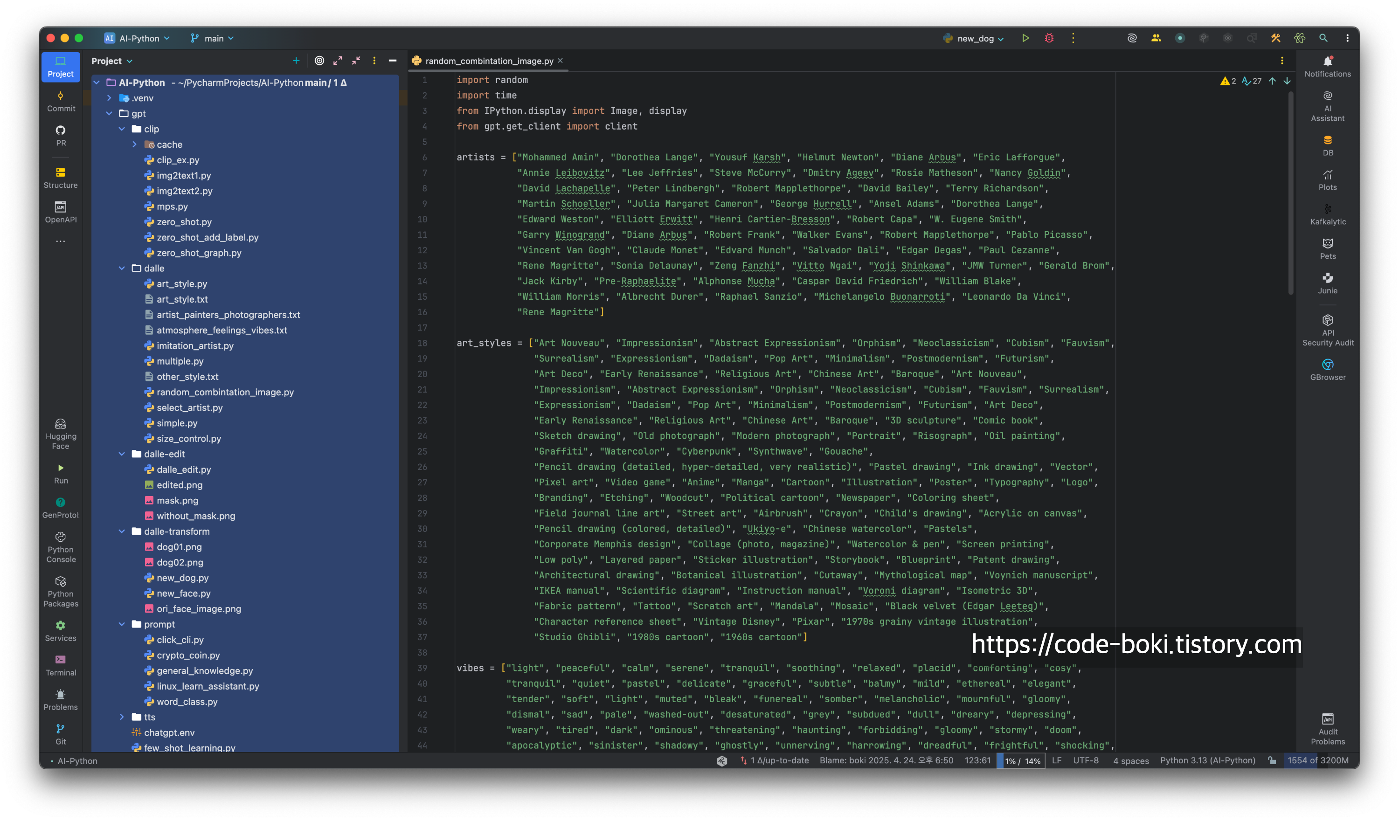1399x821 pixels.
Task: Expand the .venv folder
Action: click(x=110, y=98)
